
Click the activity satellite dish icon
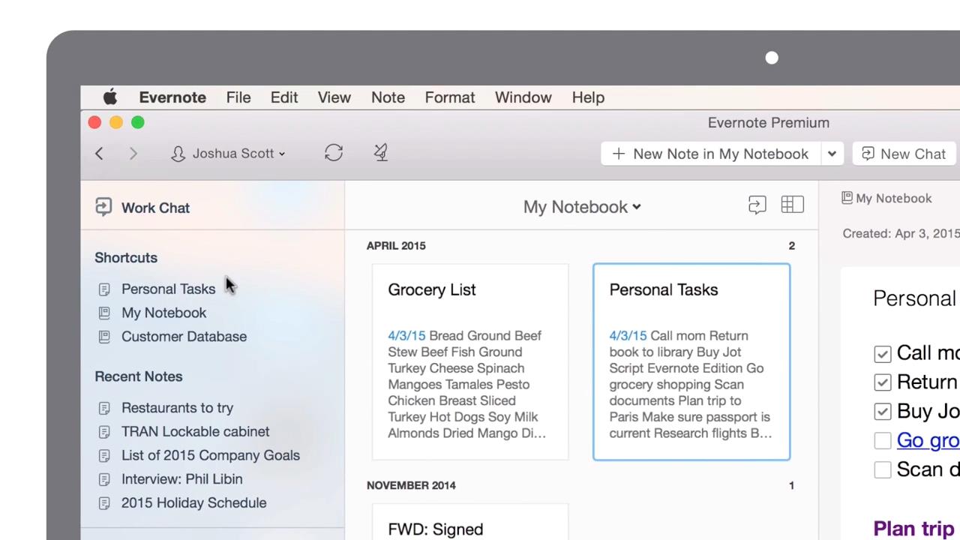(x=381, y=153)
